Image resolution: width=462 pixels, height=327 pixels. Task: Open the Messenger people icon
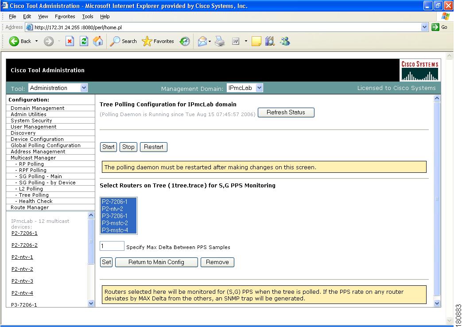(x=285, y=41)
